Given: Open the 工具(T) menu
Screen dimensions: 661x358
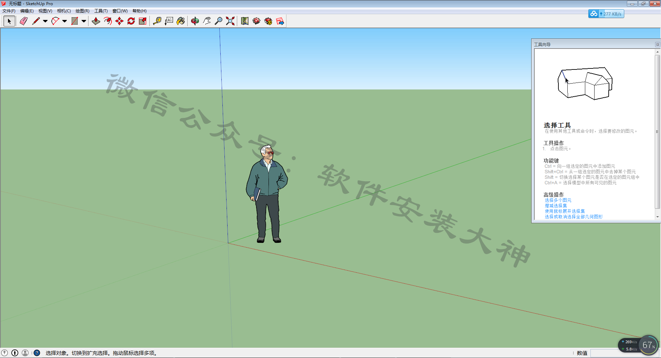Looking at the screenshot, I should pos(101,11).
